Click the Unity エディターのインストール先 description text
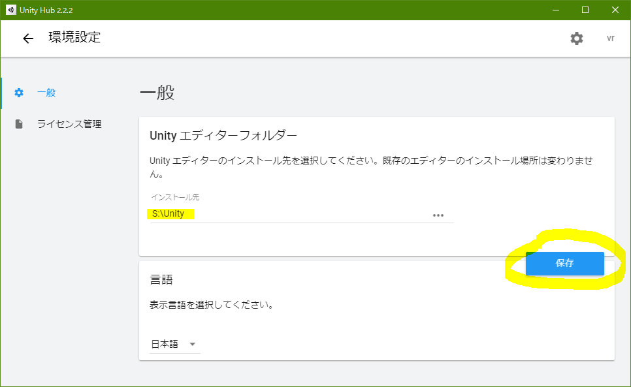631x387 pixels. 372,167
